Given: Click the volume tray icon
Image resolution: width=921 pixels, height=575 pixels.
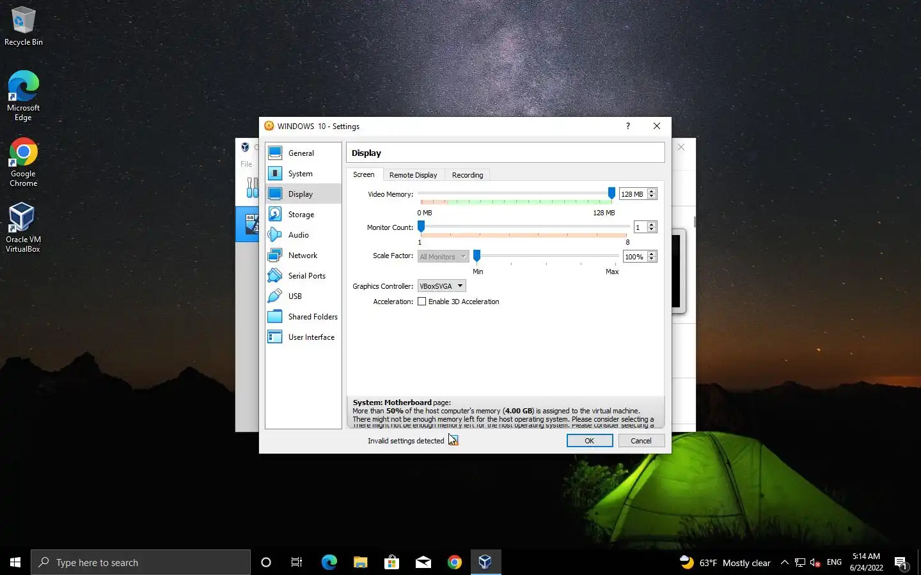Looking at the screenshot, I should [815, 563].
